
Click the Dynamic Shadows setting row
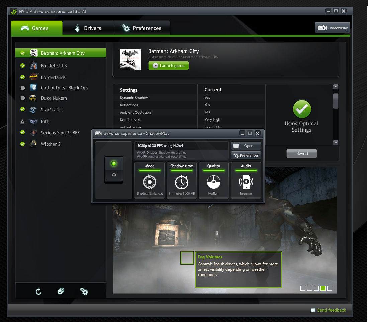tap(189, 98)
